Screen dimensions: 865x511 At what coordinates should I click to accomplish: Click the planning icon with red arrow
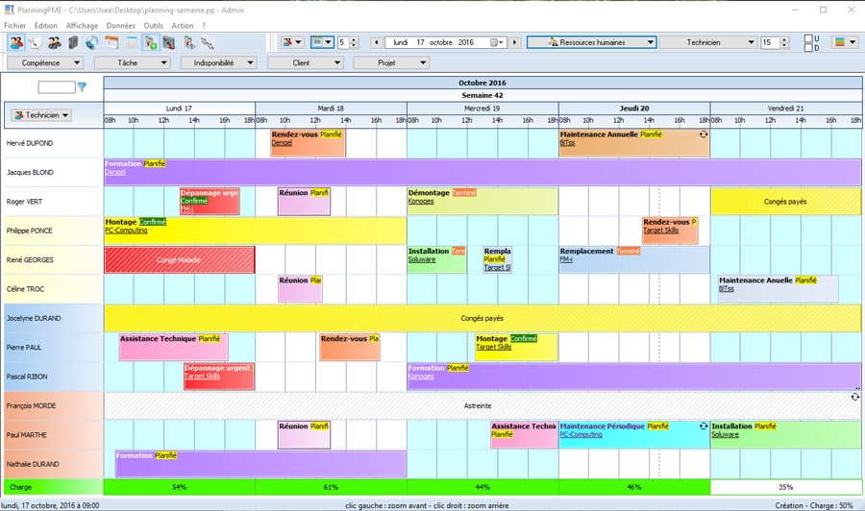[169, 42]
